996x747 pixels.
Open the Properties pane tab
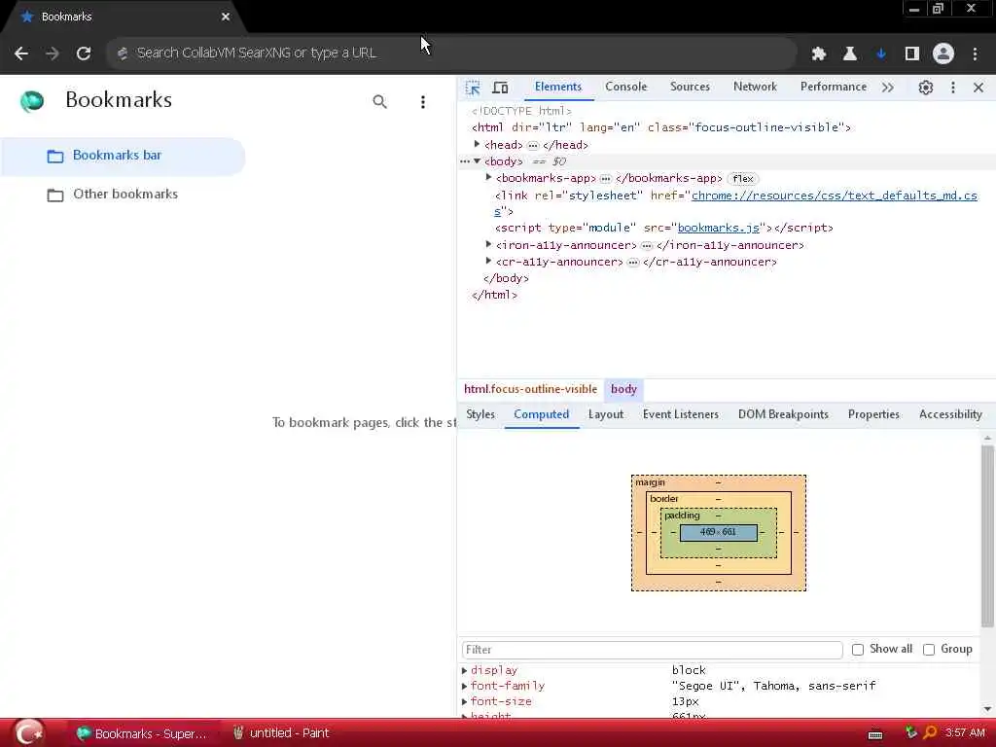click(873, 414)
